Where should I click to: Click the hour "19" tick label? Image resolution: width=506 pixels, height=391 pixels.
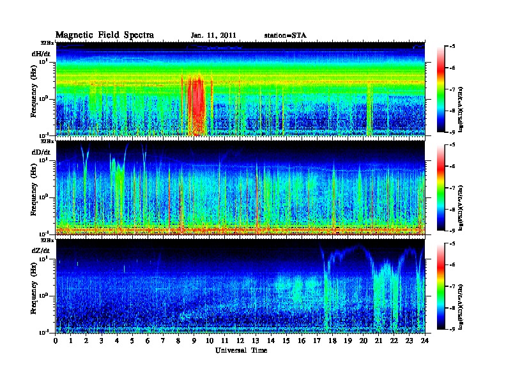coord(348,341)
